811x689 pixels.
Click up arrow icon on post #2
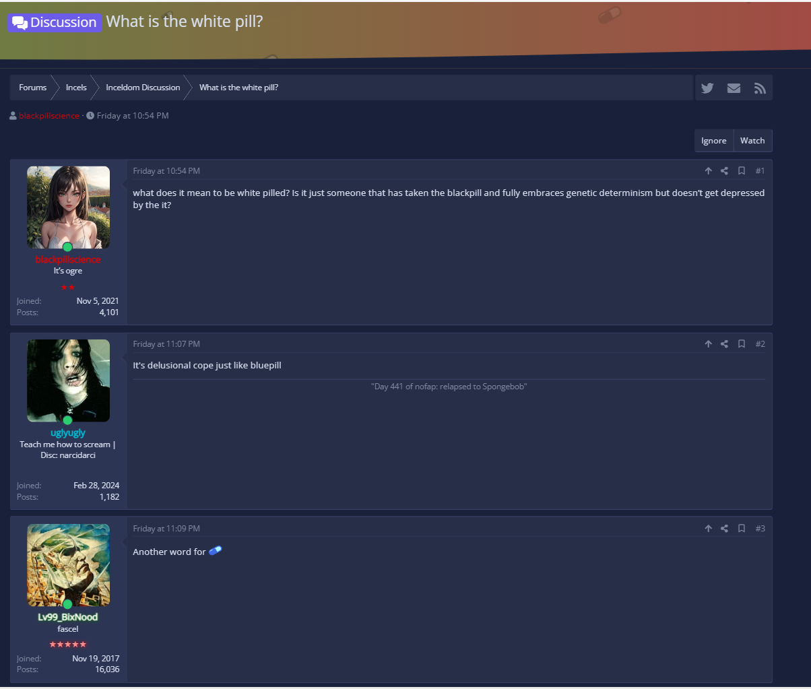(708, 344)
